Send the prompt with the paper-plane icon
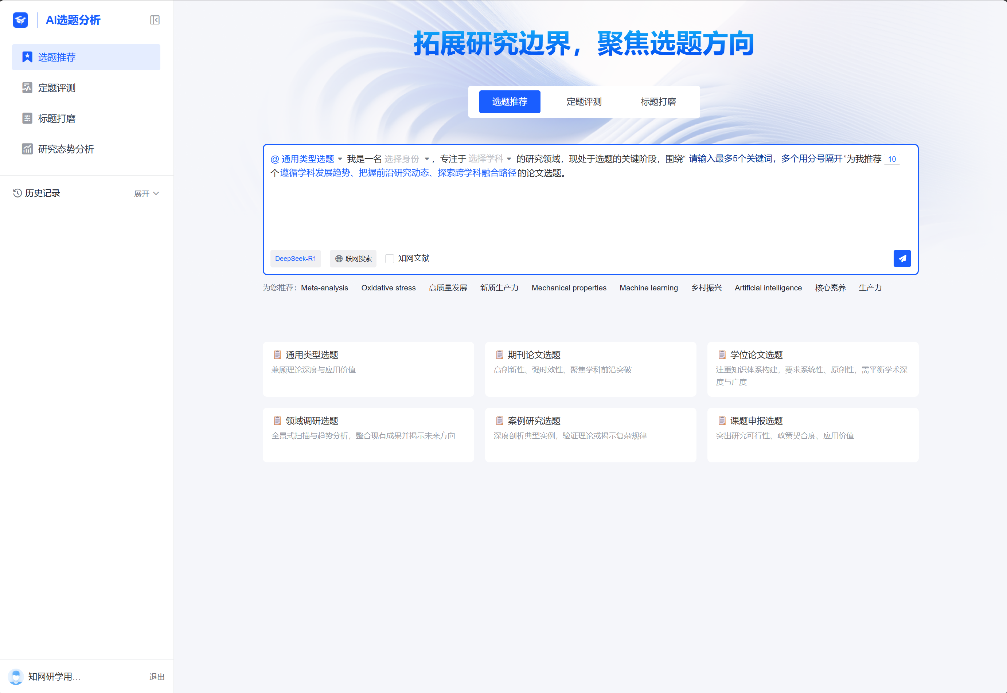This screenshot has height=693, width=1007. [902, 258]
